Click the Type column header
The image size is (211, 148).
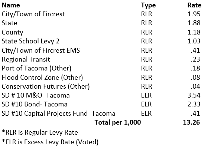pyautogui.click(x=148, y=6)
